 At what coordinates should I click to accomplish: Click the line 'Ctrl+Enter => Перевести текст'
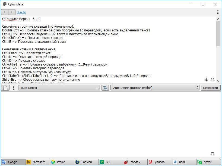[x=26, y=53]
